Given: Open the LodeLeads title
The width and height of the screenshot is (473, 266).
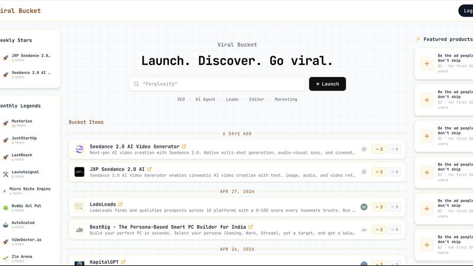Looking at the screenshot, I should click(x=102, y=204).
